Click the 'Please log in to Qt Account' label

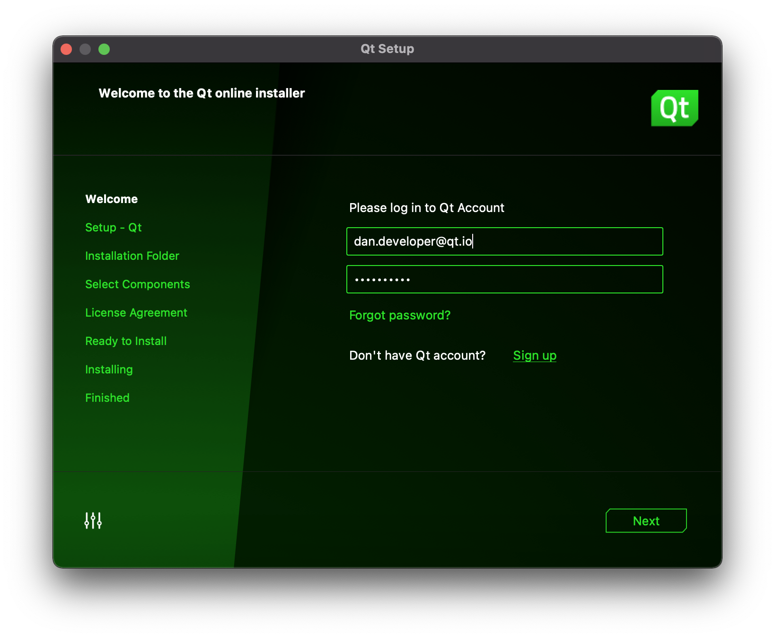click(x=426, y=208)
